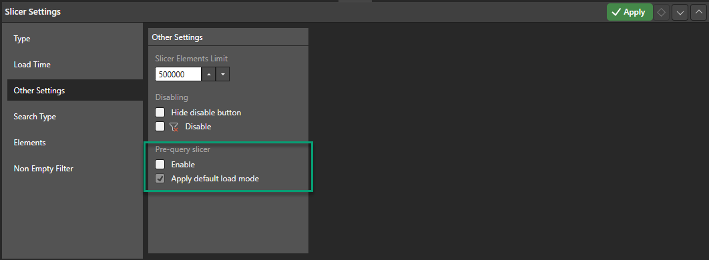Click the Slicer Elements Limit value field
This screenshot has height=260, width=709.
click(178, 74)
